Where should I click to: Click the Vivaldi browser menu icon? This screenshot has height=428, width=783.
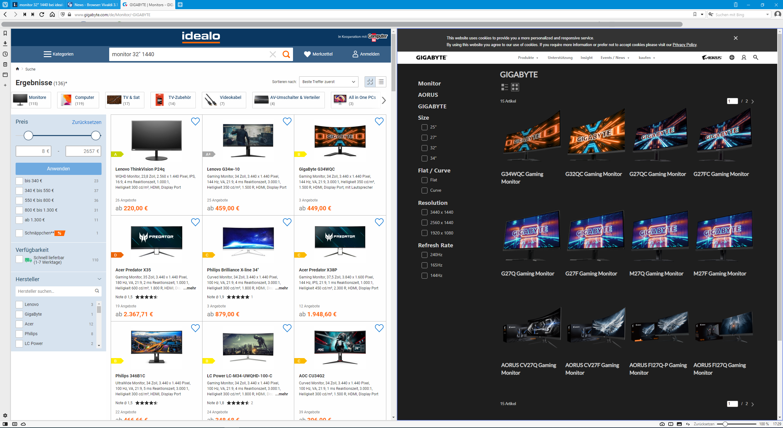[5, 5]
